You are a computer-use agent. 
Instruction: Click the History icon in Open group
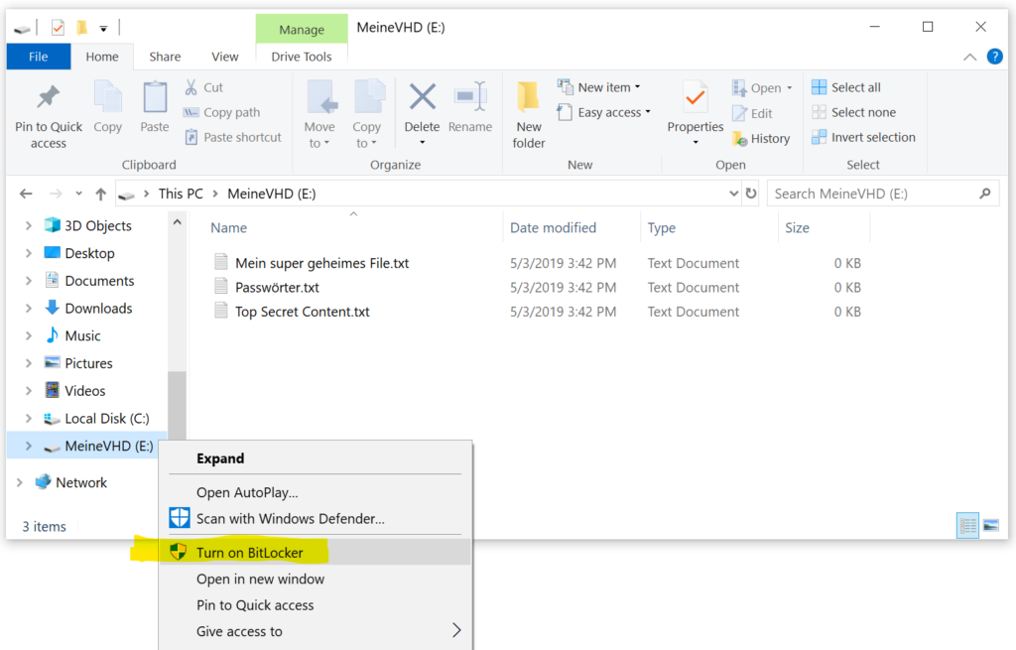761,139
